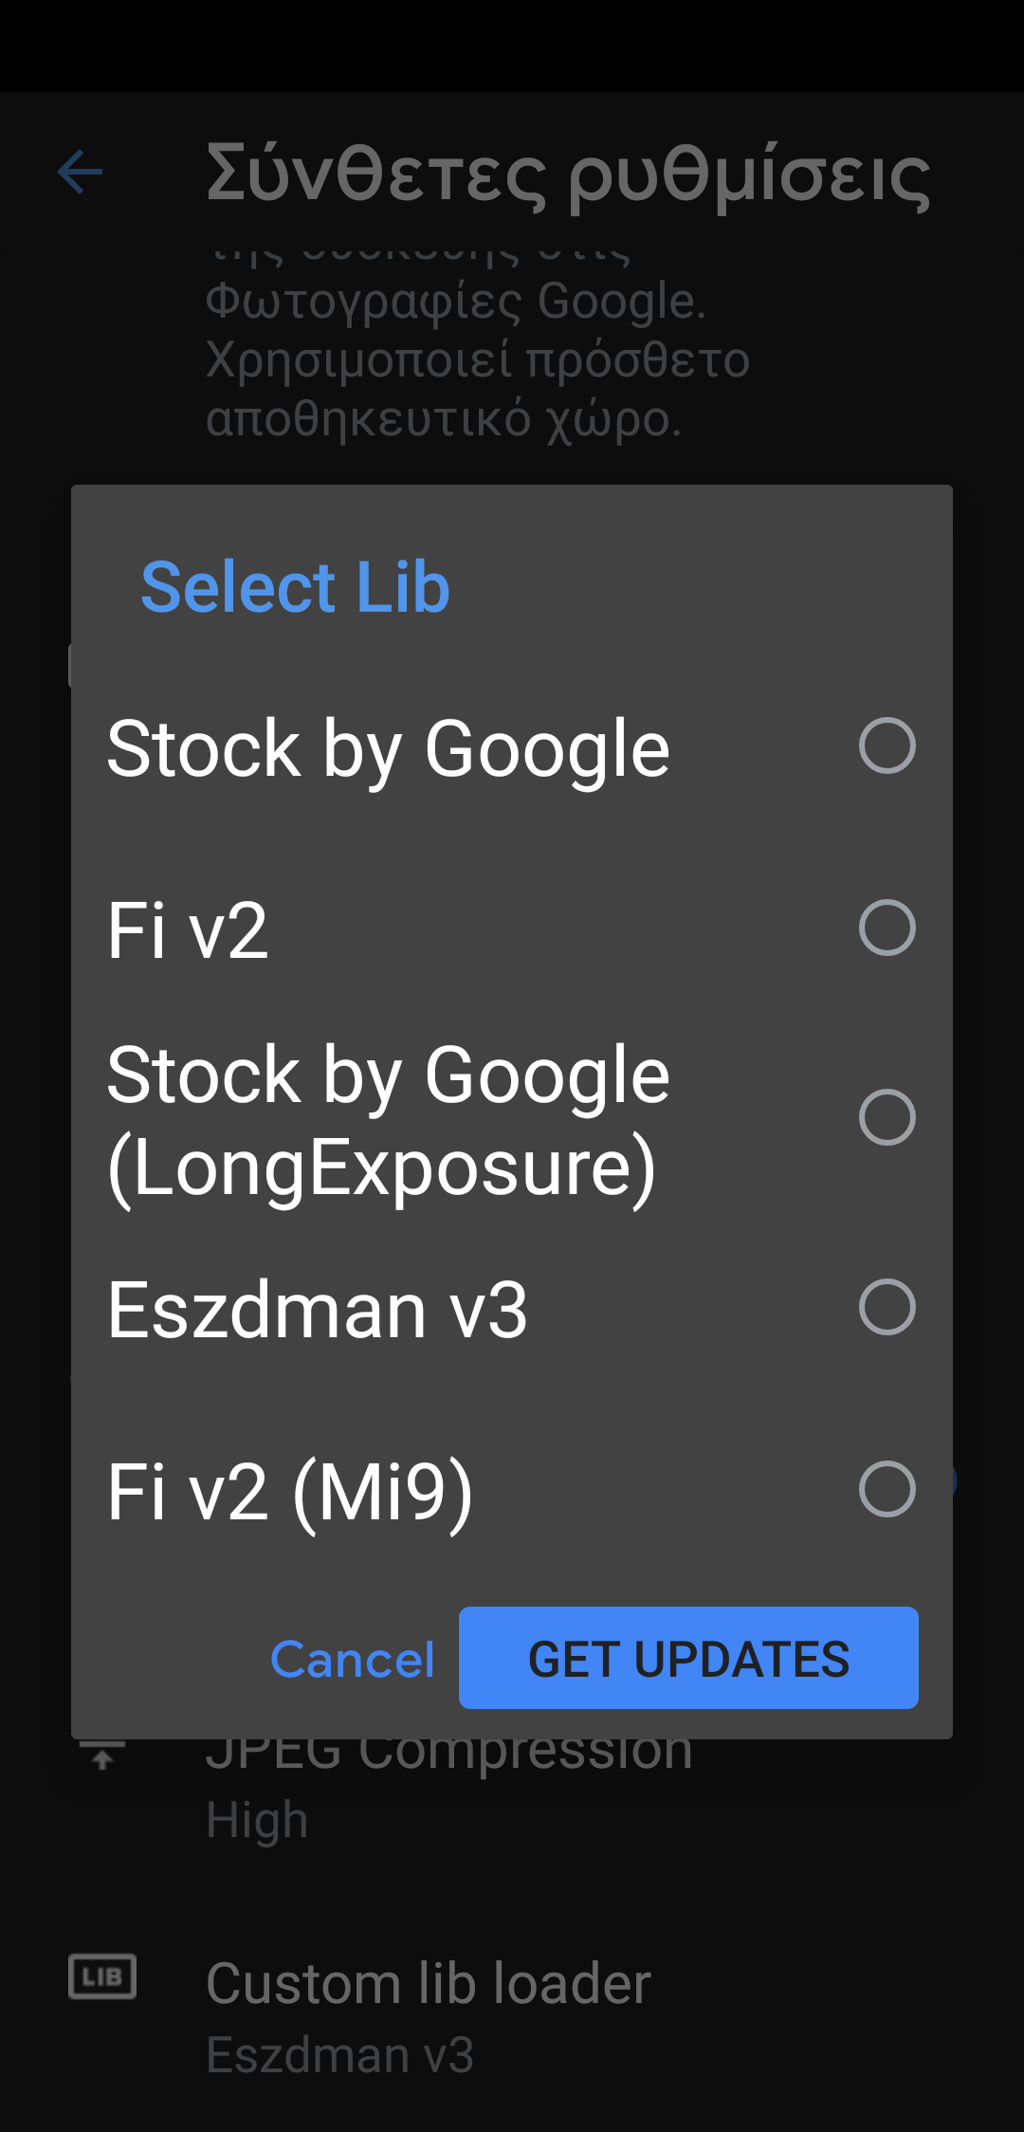Click the "Select Lib" dialog title
Image resolution: width=1024 pixels, height=2132 pixels.
[295, 587]
